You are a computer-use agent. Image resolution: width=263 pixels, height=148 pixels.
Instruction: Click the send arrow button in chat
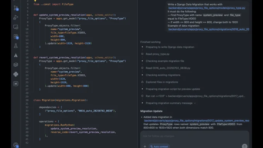(244, 146)
